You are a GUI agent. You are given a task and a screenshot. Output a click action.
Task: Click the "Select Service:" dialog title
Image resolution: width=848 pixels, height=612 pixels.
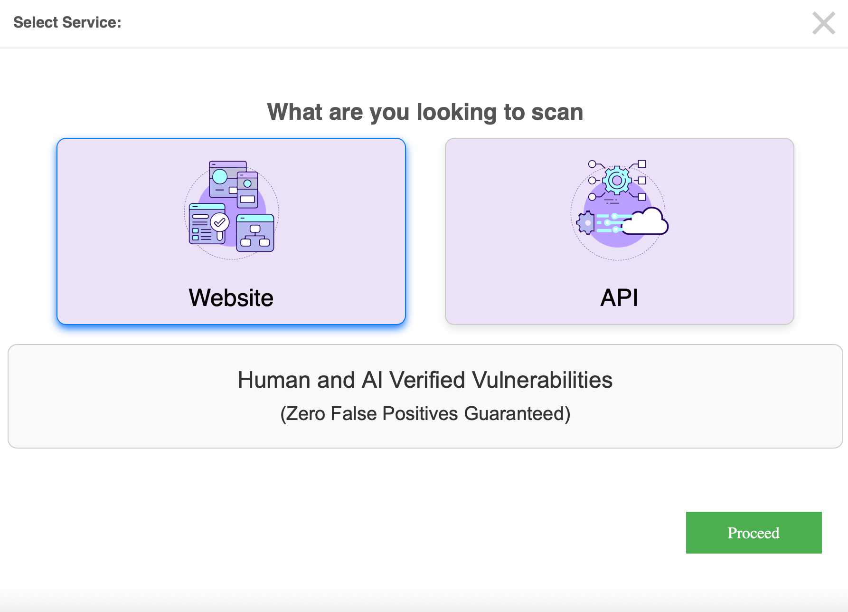point(67,22)
